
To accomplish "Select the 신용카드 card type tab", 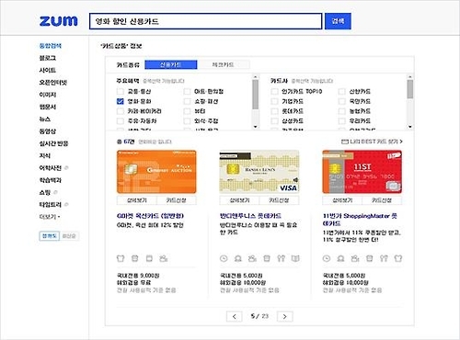I will 170,64.
